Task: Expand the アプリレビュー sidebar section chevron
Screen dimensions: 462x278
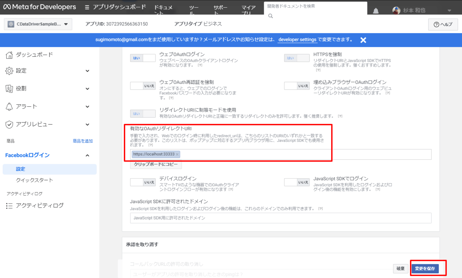Action: (x=87, y=124)
